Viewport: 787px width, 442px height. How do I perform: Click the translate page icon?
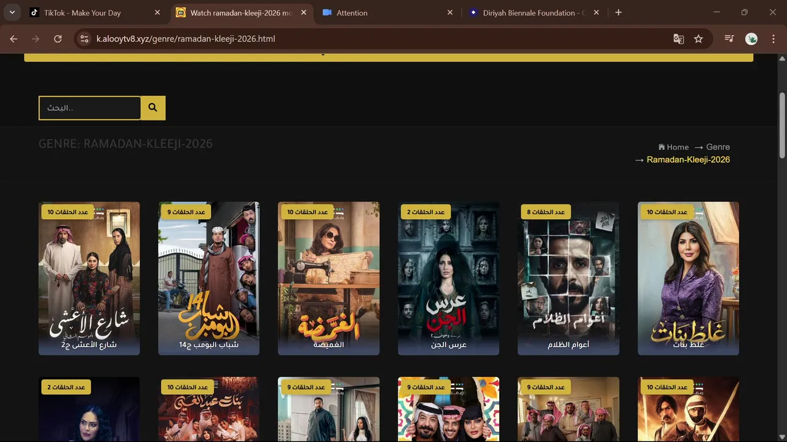679,39
